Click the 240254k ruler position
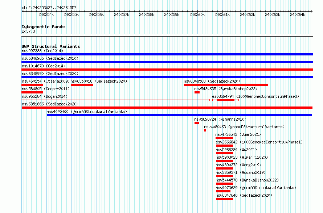The image size is (323, 213). [46, 14]
